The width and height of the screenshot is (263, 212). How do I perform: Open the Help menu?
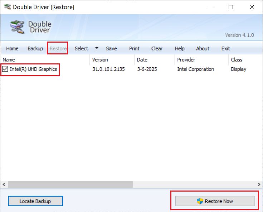click(x=180, y=49)
